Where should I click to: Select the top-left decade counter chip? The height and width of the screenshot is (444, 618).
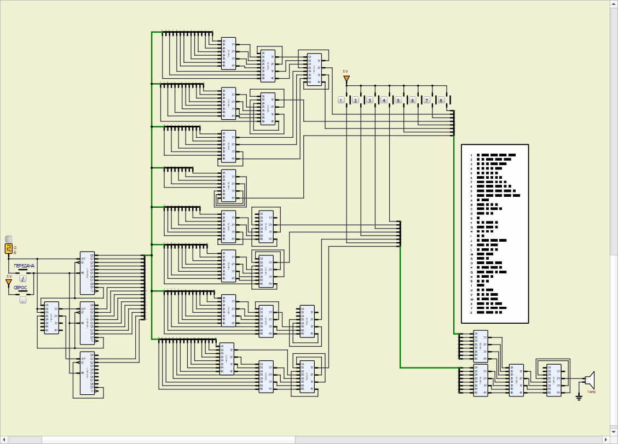click(88, 273)
